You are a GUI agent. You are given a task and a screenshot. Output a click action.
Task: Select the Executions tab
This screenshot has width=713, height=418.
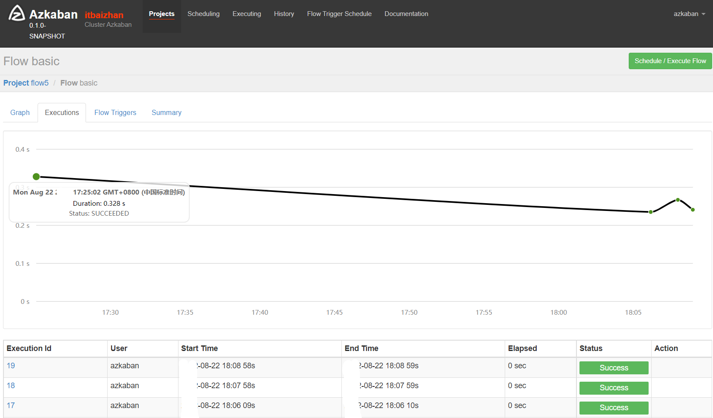(x=62, y=112)
